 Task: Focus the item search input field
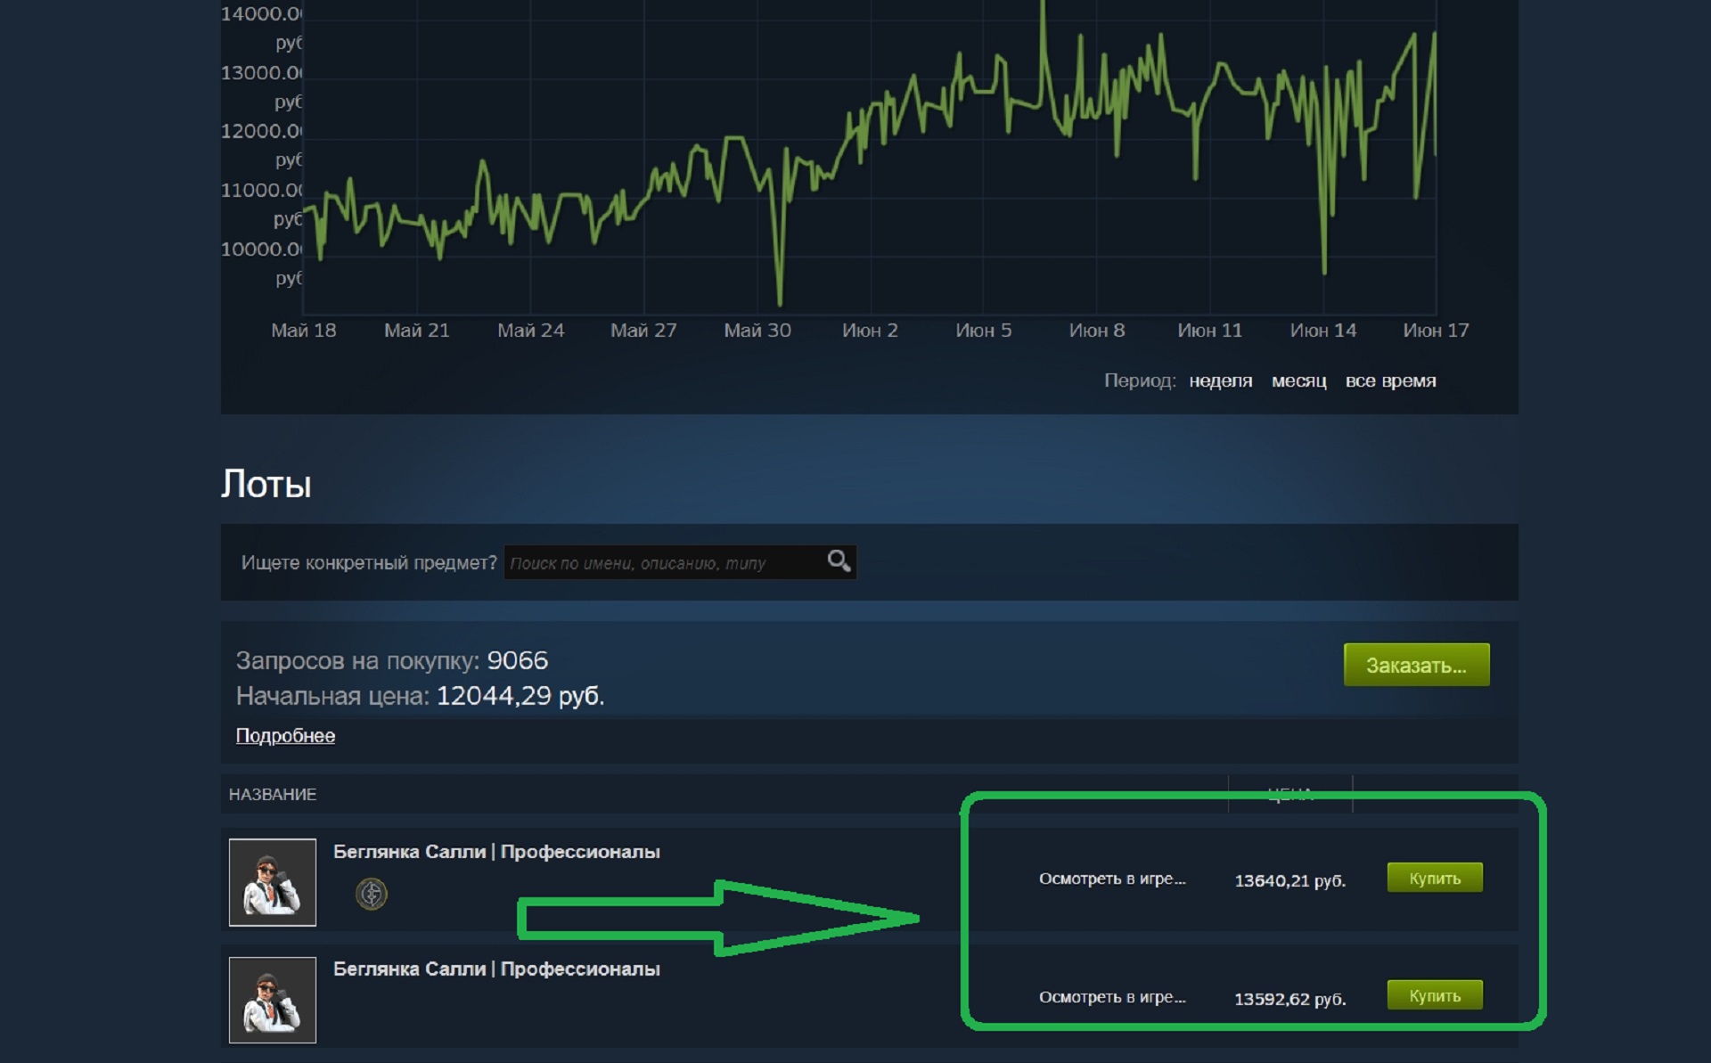coord(664,563)
